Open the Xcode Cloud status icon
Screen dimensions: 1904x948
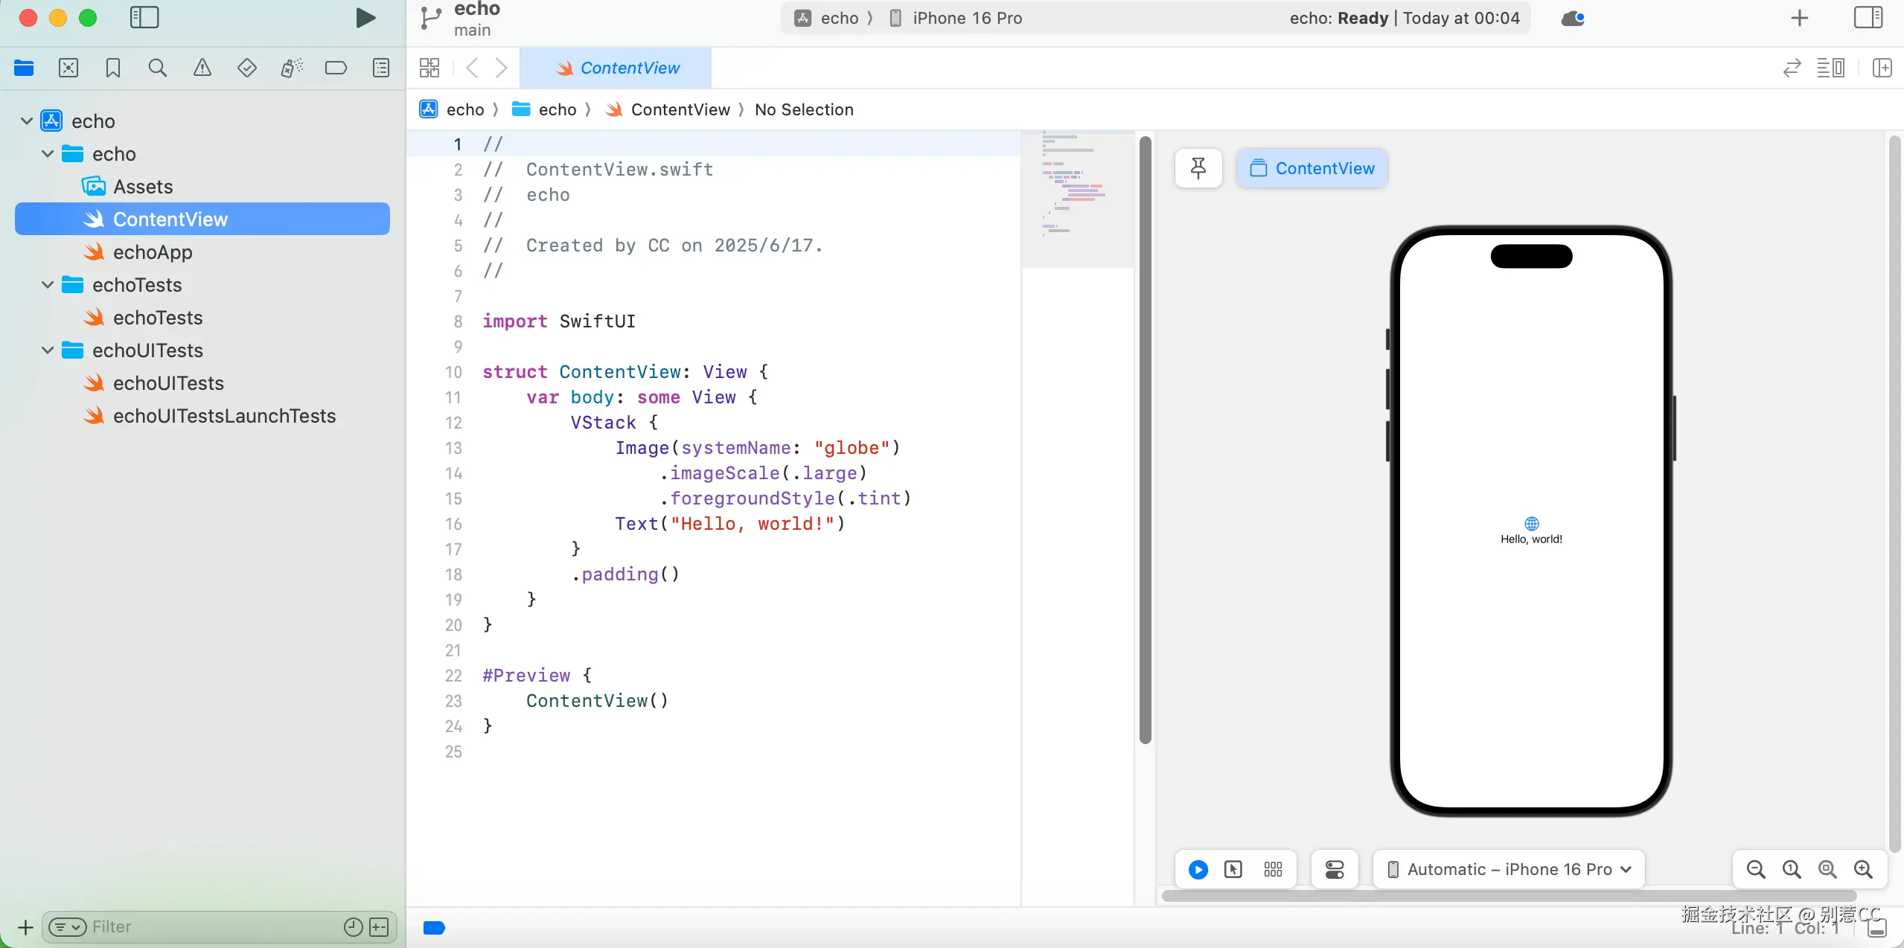click(x=1573, y=18)
